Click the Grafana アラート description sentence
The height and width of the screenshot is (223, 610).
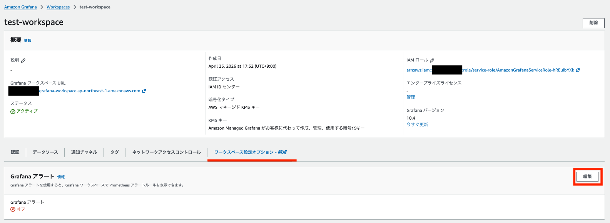(x=97, y=185)
